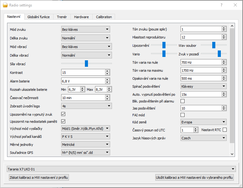
Task: Click Uložit kalibraci a HW nastavení button
Action: 195,178
